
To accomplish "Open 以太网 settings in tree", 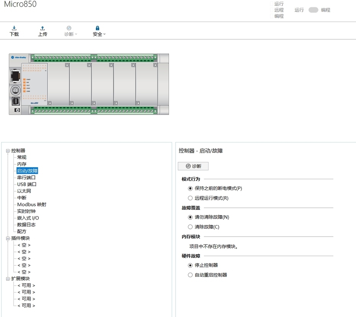I will click(24, 191).
